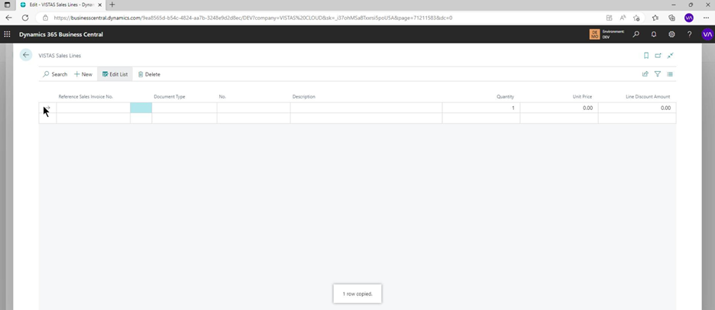Click the Share icon above the list

click(645, 74)
